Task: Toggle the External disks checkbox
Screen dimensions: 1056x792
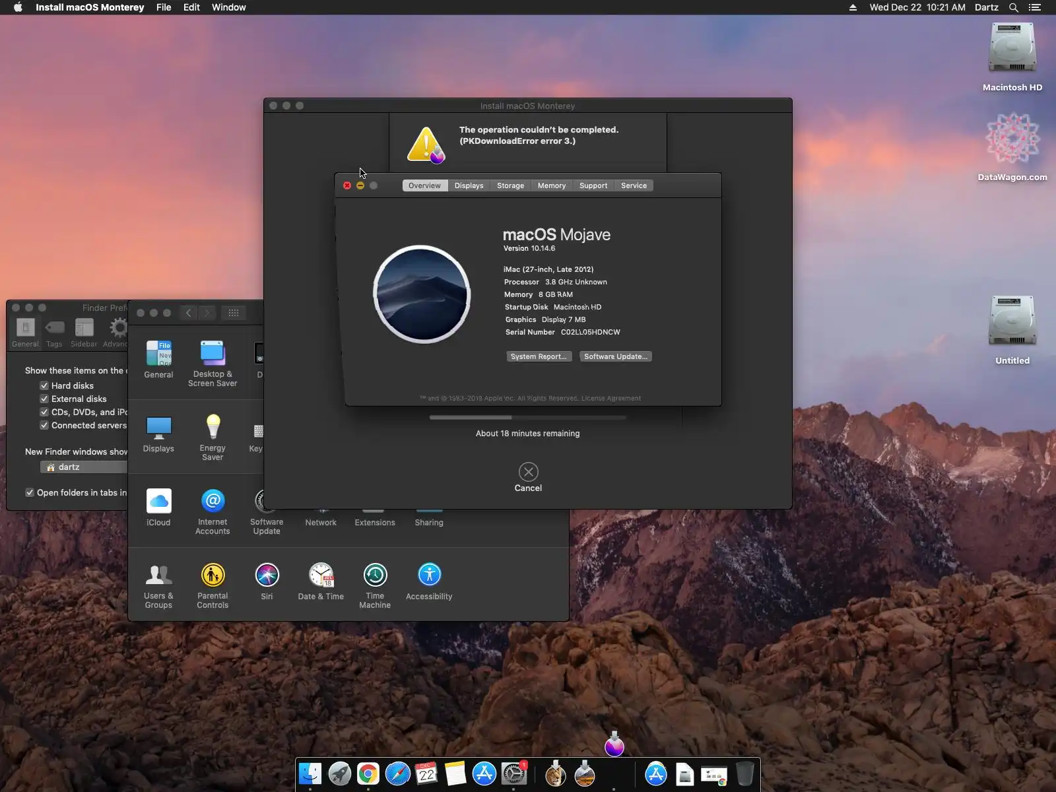Action: (44, 399)
